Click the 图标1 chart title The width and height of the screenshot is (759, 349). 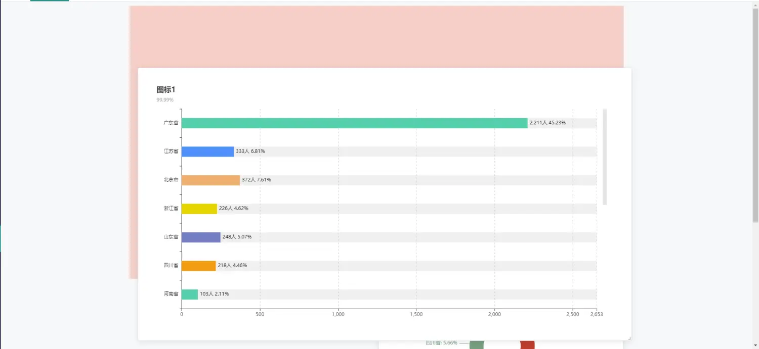tap(166, 90)
